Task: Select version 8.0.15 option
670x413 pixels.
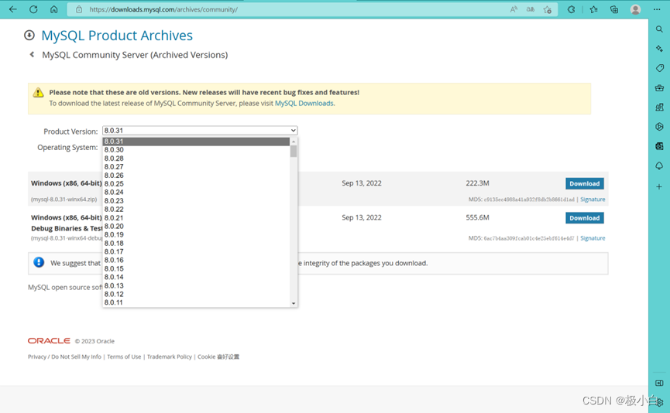Action: coord(196,269)
